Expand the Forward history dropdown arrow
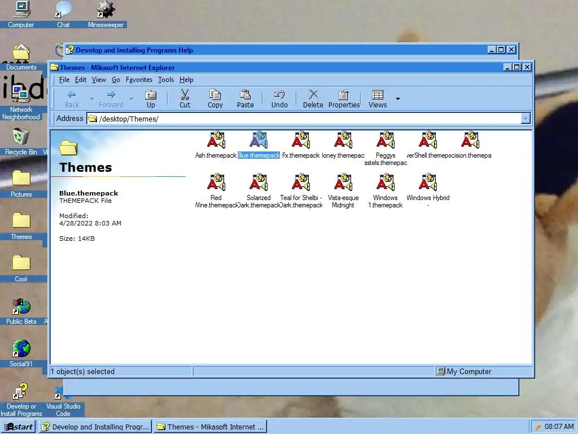 (131, 99)
